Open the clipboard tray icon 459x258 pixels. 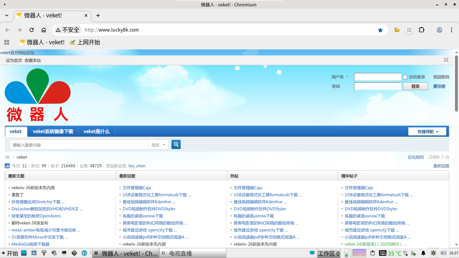(373, 253)
